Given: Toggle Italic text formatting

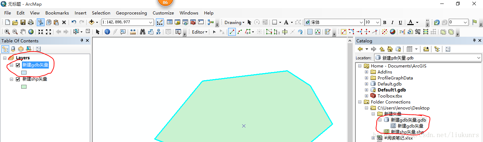Looking at the screenshot, I should coord(392,22).
